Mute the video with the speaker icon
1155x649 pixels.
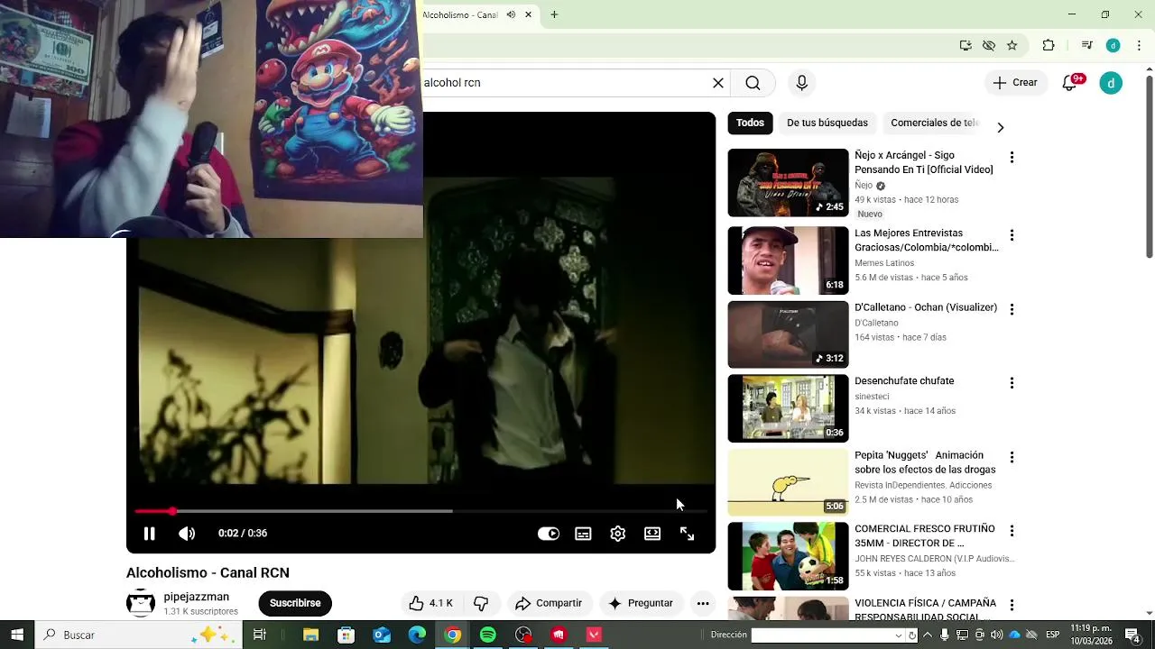pos(187,534)
